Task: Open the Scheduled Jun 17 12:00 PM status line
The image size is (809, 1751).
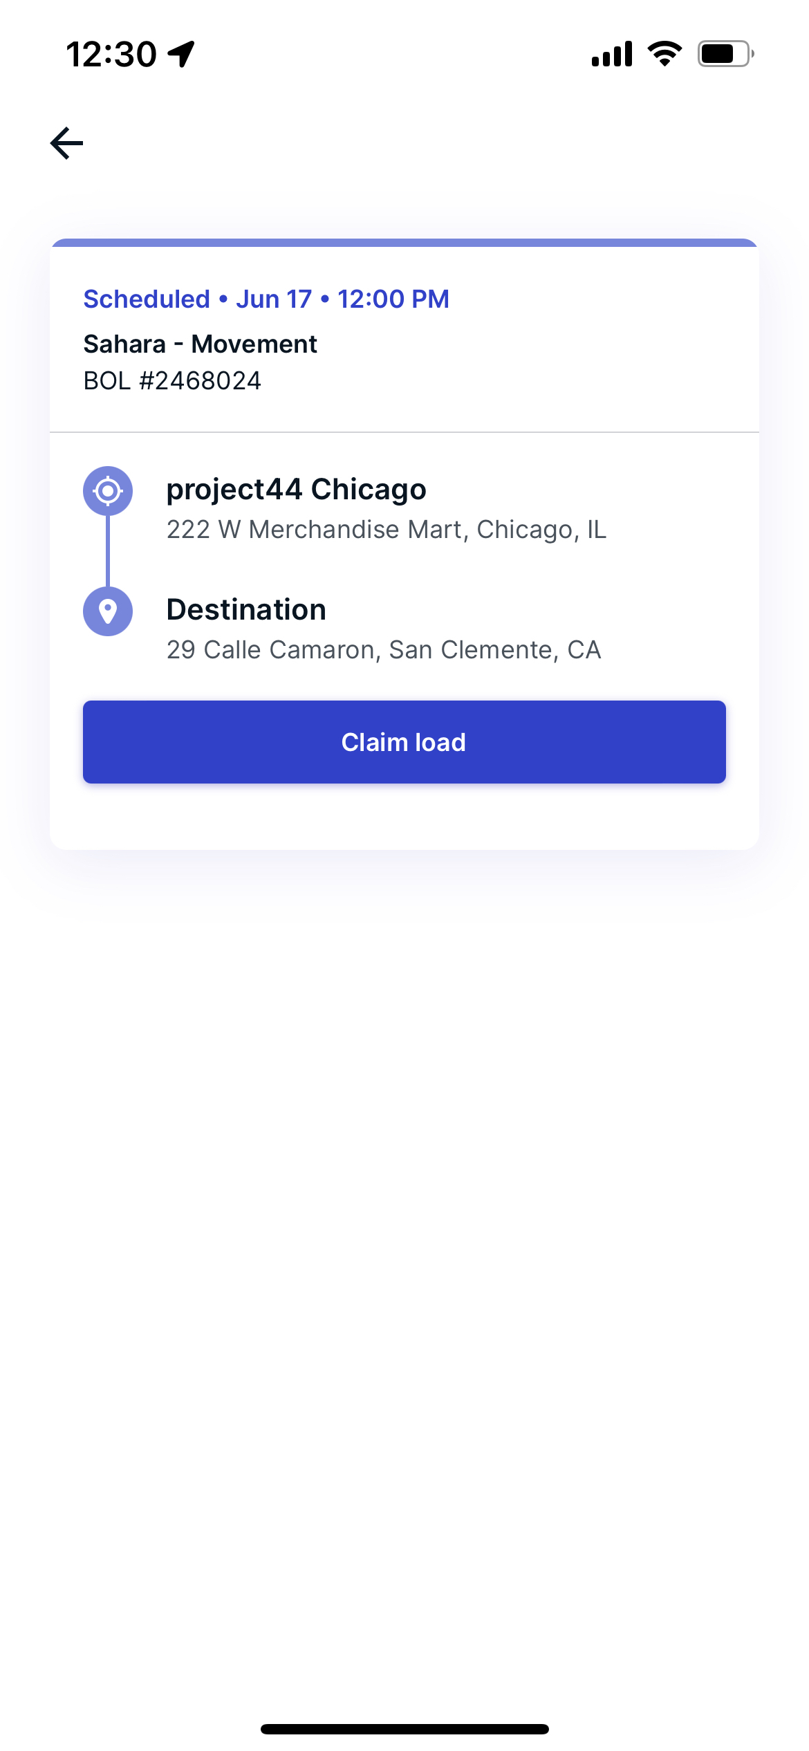Action: click(x=266, y=299)
